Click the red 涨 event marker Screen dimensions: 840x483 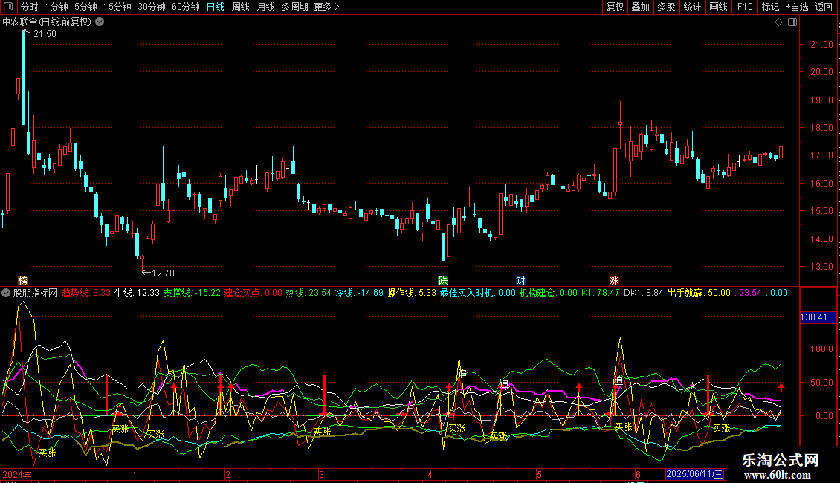click(614, 281)
